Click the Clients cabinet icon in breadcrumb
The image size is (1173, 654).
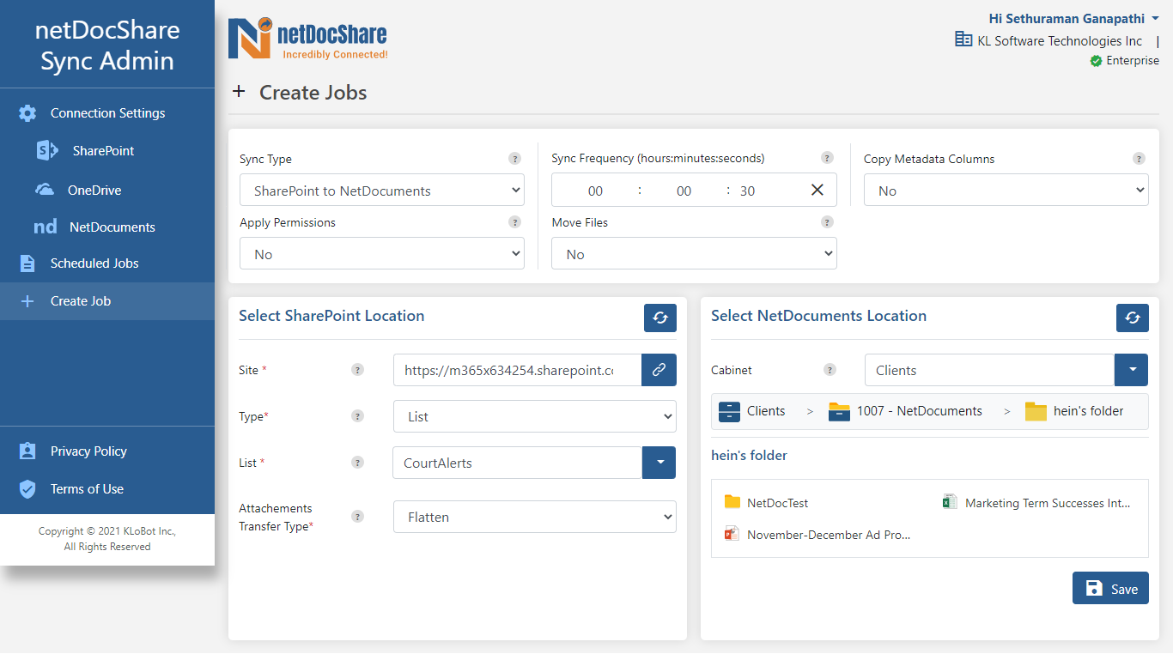pos(729,411)
